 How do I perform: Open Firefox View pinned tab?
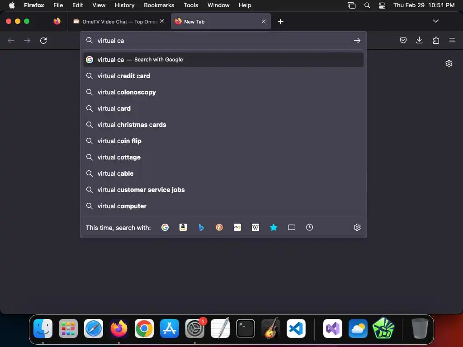(x=57, y=21)
